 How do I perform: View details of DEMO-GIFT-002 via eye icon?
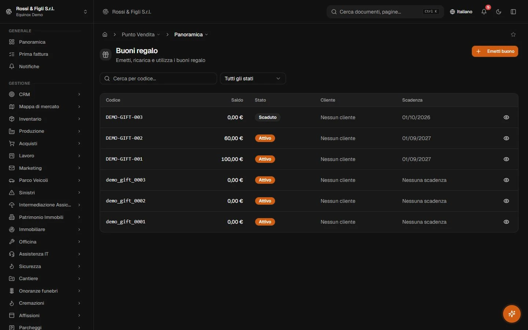point(506,138)
